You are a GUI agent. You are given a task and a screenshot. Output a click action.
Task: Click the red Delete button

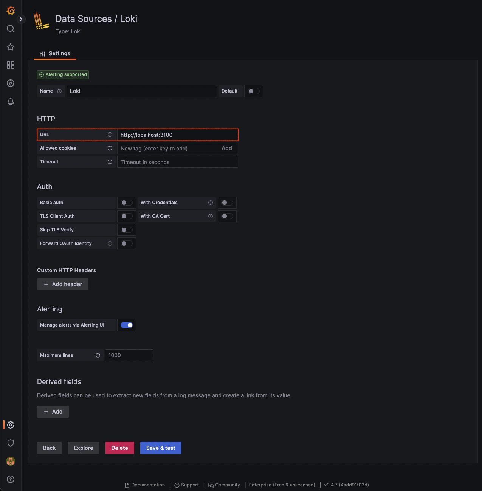point(120,448)
